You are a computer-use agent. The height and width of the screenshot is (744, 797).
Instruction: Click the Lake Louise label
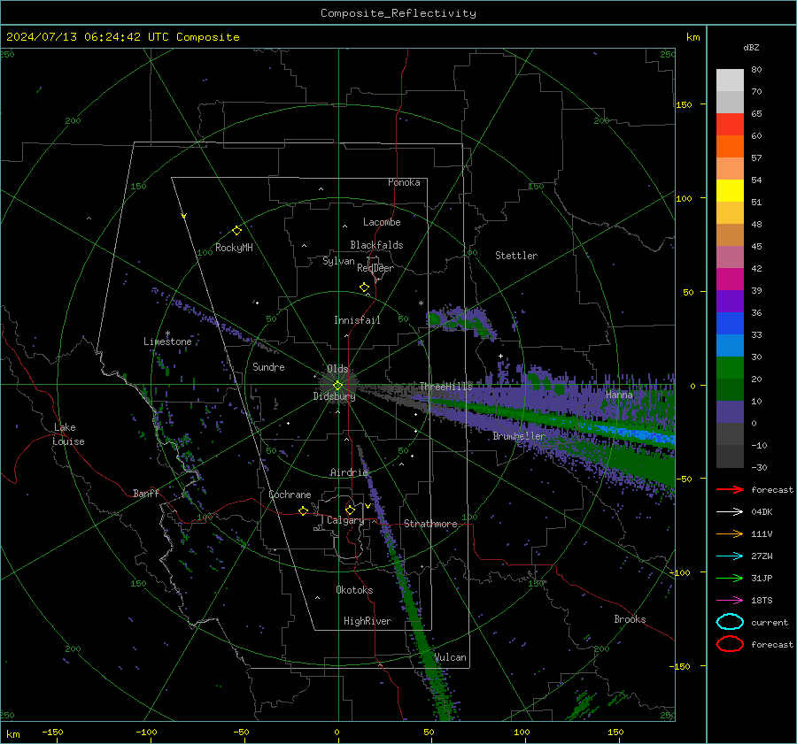point(69,434)
